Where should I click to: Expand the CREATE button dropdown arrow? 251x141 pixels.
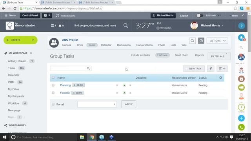33,40
